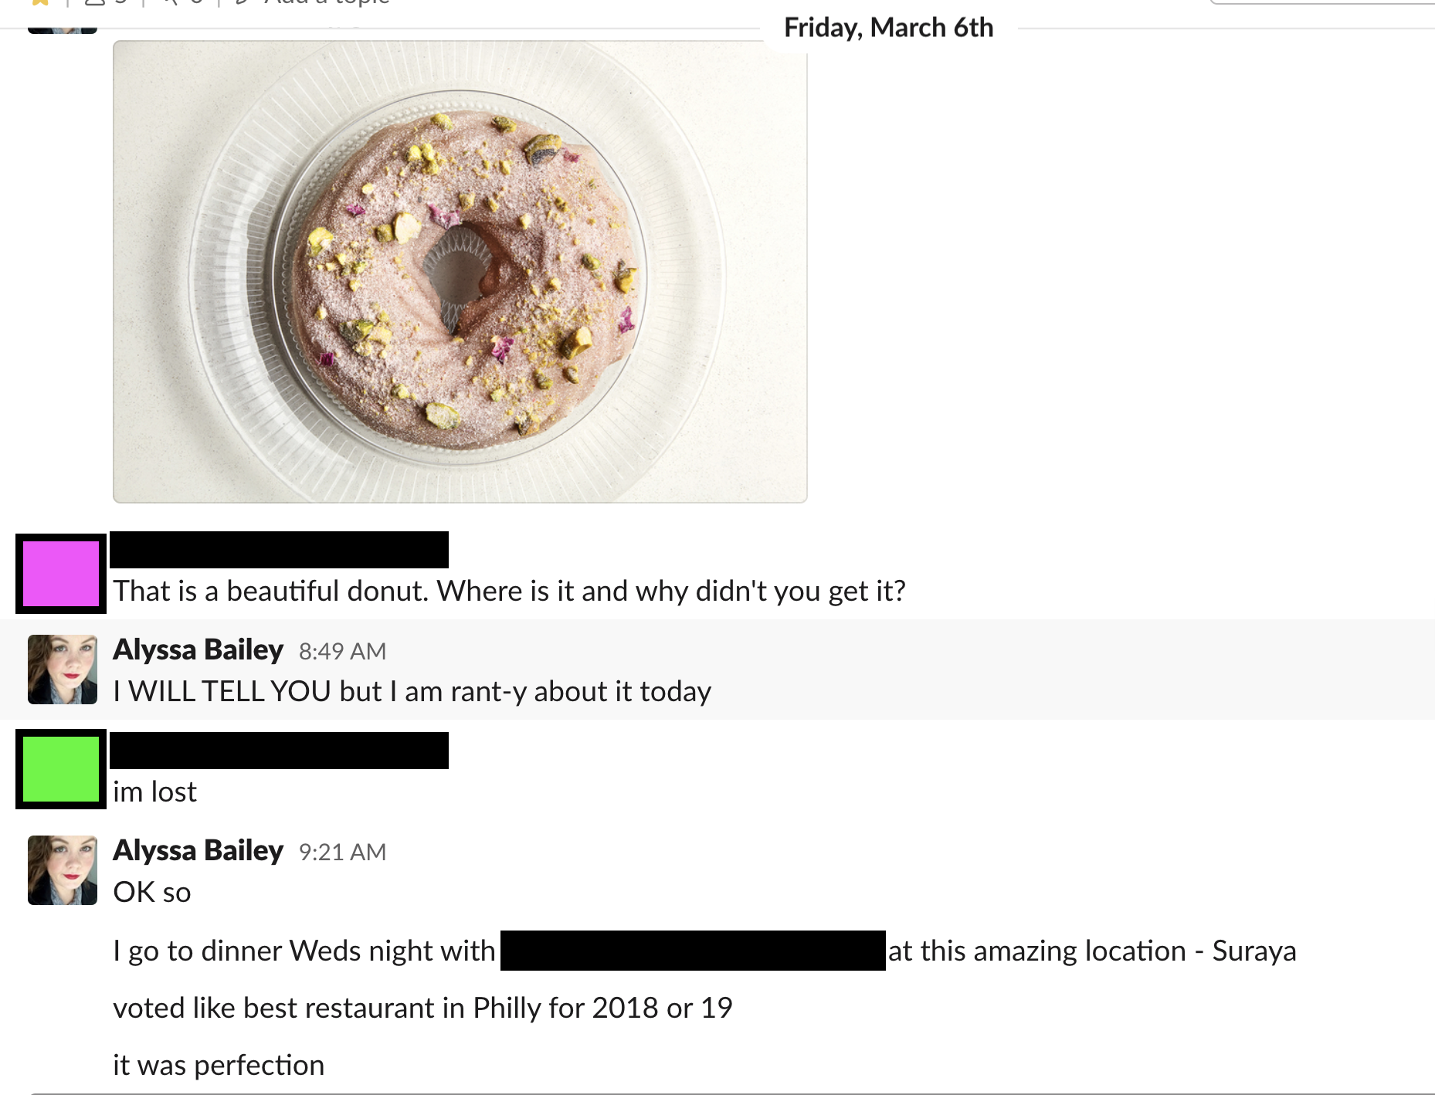Click the redacted sender name above the donut question
Image resolution: width=1435 pixels, height=1095 pixels.
tap(279, 550)
